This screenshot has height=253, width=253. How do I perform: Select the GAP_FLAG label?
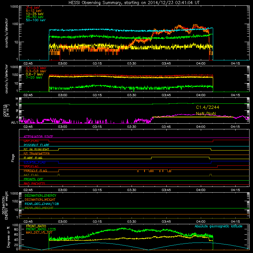[31, 141]
